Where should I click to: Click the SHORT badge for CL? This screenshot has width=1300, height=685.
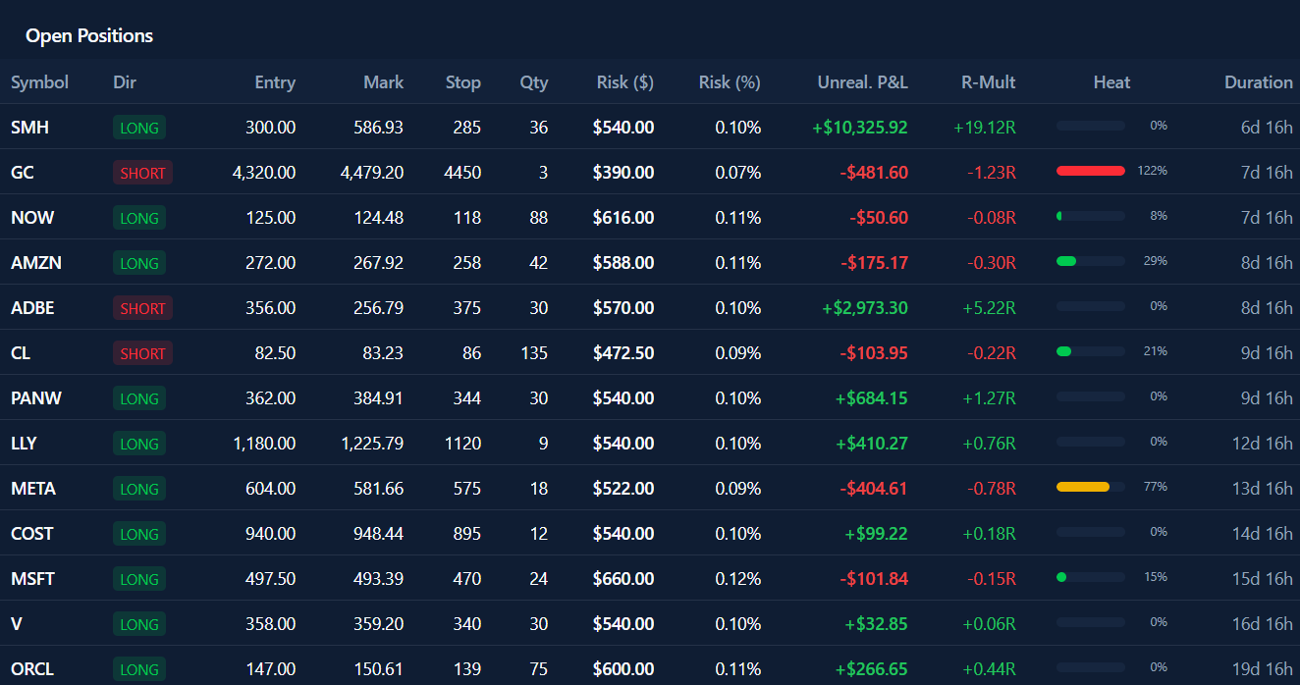[x=142, y=353]
